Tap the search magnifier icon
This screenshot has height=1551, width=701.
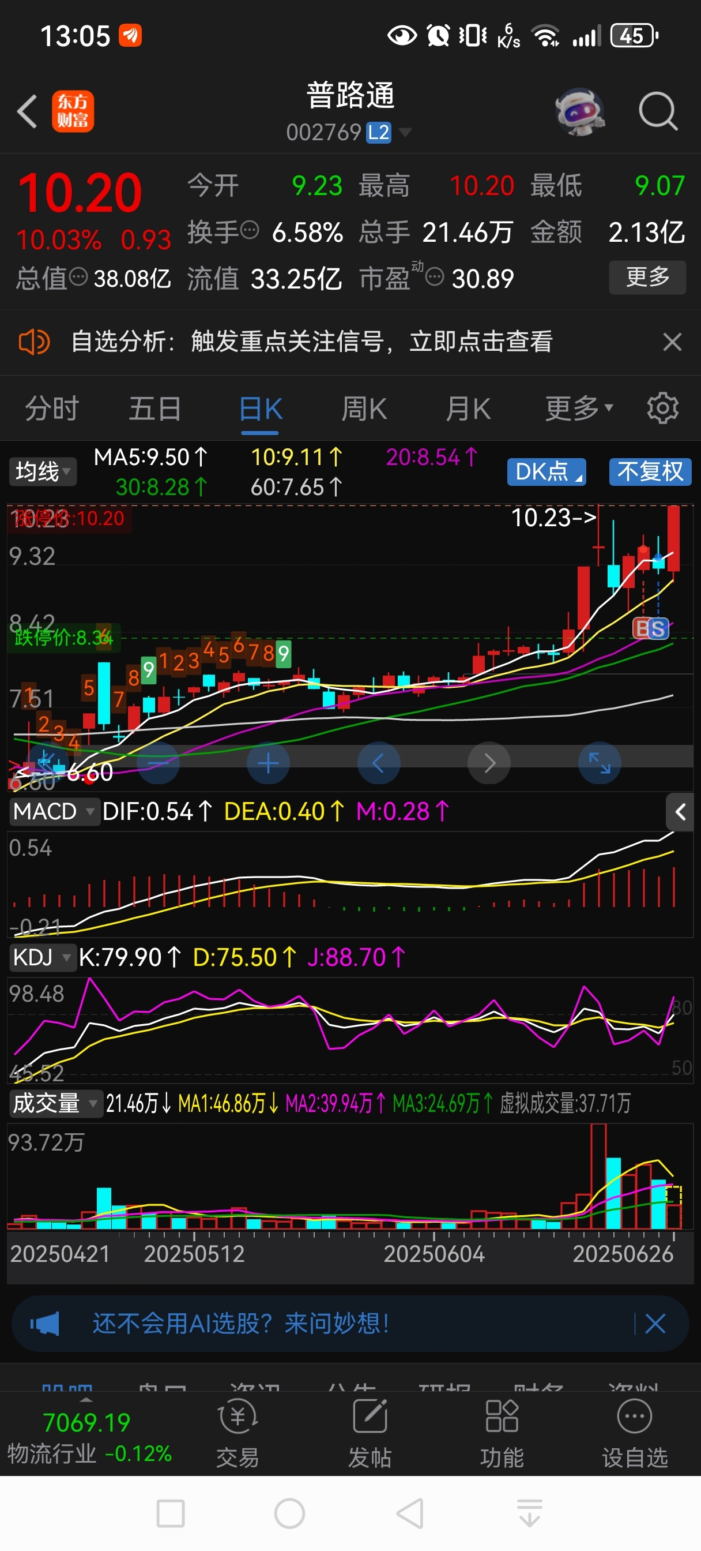[x=658, y=111]
